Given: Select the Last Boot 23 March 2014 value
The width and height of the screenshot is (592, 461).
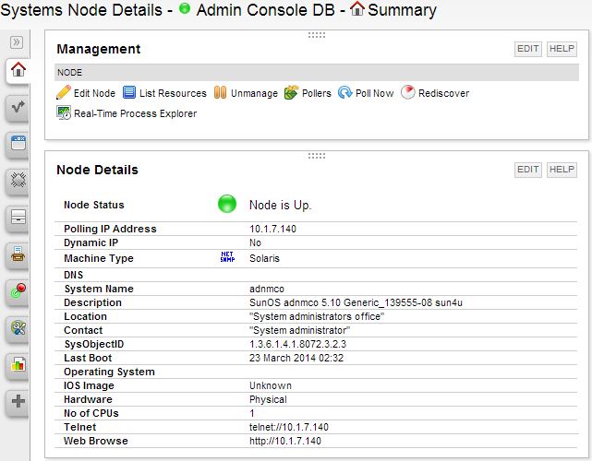Looking at the screenshot, I should click(x=296, y=358).
